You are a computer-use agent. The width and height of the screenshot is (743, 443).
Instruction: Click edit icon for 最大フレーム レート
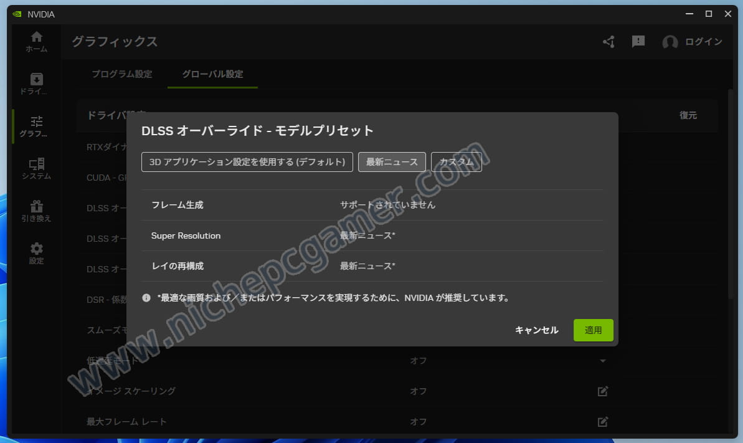pyautogui.click(x=602, y=422)
